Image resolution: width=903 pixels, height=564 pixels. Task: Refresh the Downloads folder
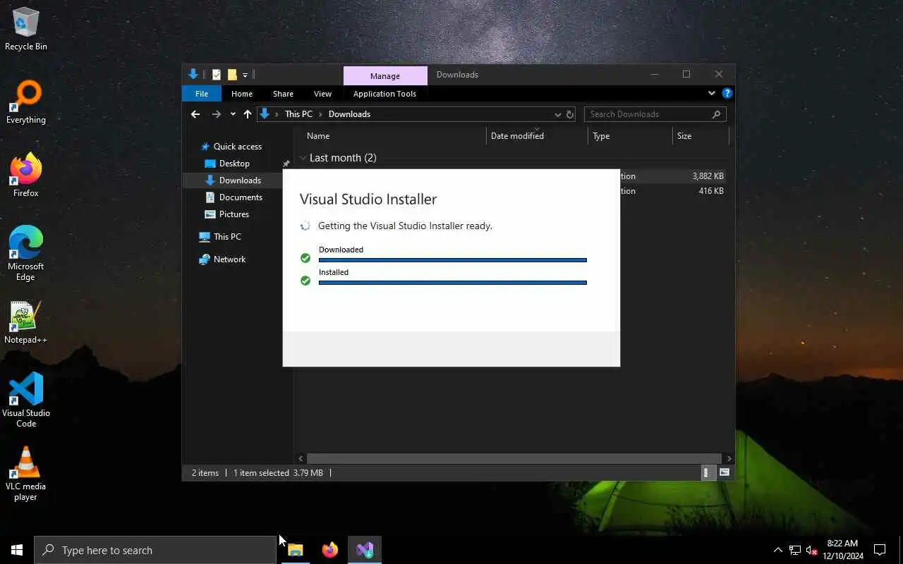tap(570, 114)
